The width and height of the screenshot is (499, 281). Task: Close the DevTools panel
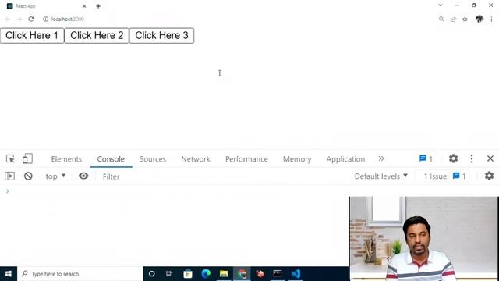coord(490,158)
